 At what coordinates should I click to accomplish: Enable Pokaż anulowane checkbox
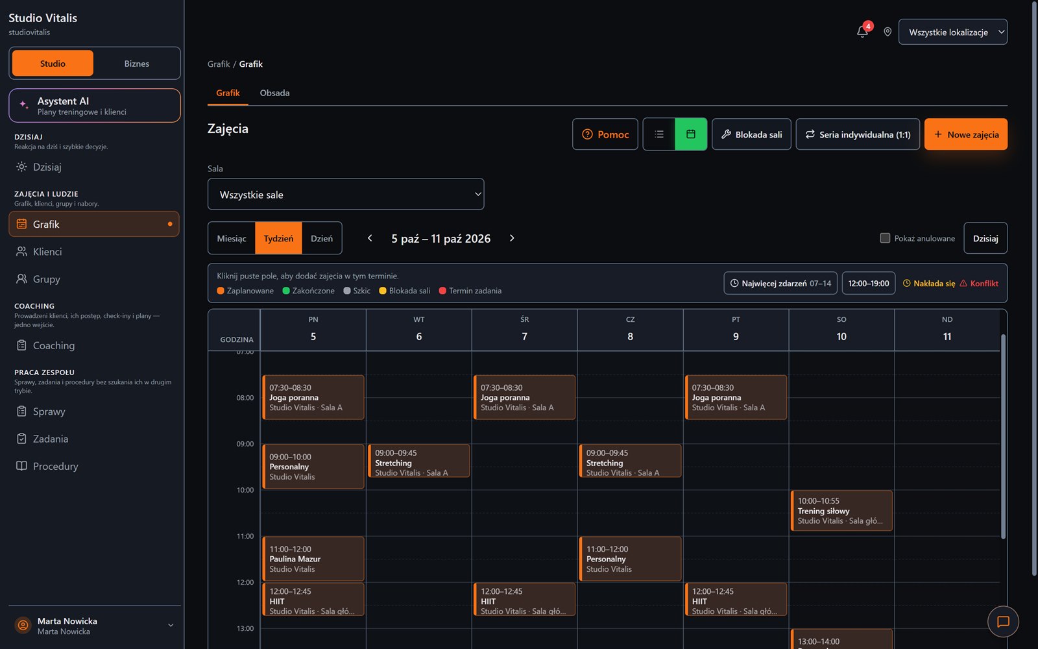(885, 238)
